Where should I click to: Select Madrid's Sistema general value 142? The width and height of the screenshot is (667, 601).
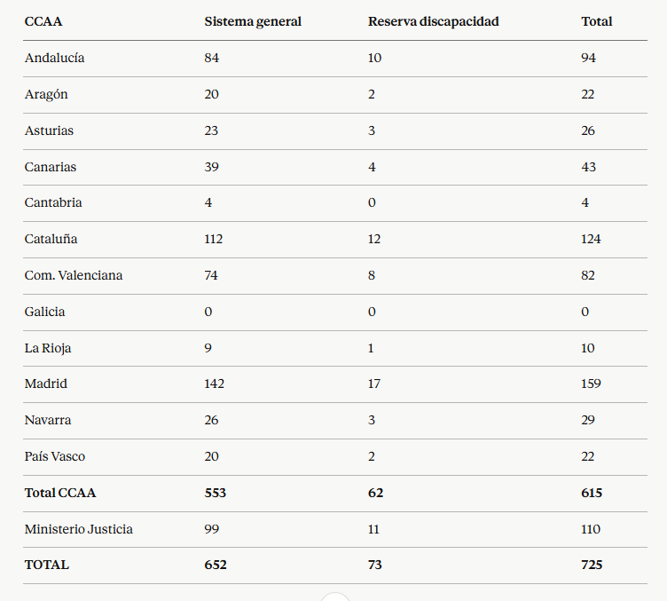tap(214, 384)
